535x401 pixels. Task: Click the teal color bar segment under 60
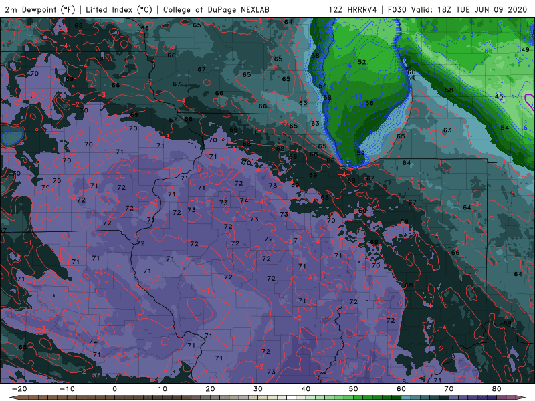point(406,398)
